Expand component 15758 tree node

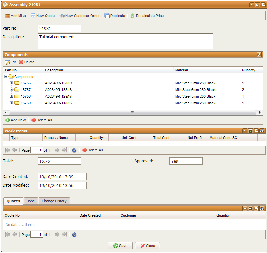pos(12,96)
